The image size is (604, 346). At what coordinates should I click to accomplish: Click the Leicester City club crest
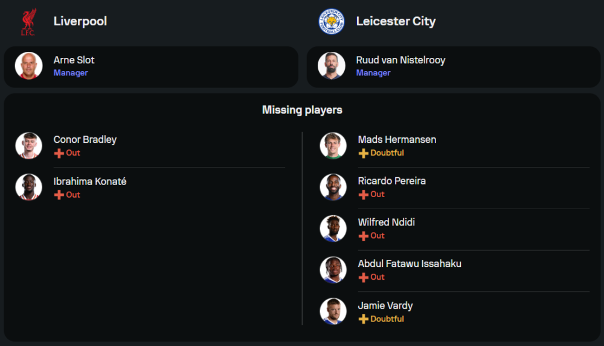pyautogui.click(x=332, y=22)
